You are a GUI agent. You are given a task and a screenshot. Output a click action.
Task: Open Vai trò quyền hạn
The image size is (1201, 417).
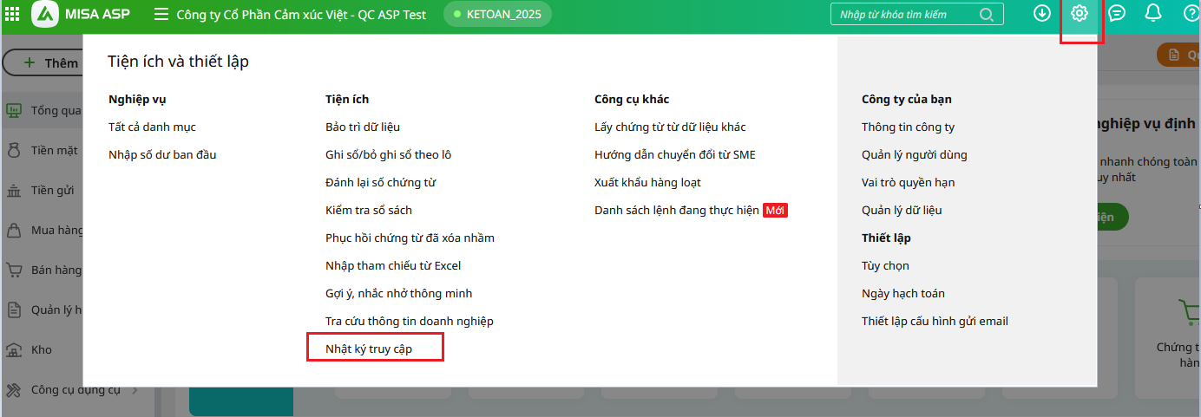[908, 182]
